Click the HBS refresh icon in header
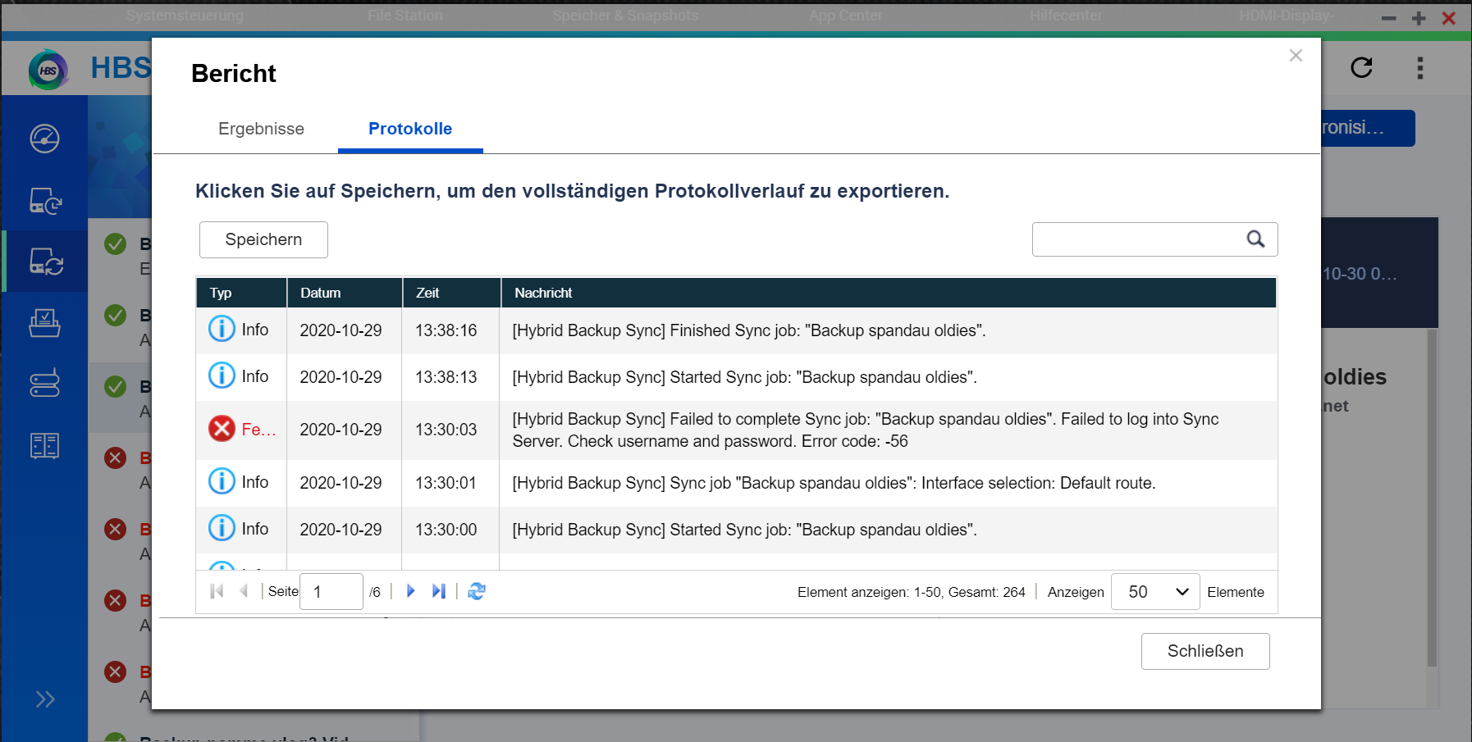The height and width of the screenshot is (742, 1472). [1362, 67]
